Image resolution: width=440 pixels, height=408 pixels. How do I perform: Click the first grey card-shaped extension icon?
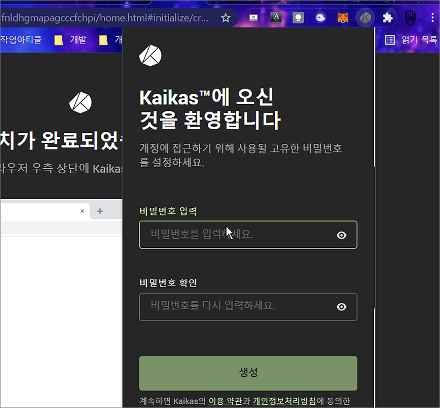tap(253, 18)
